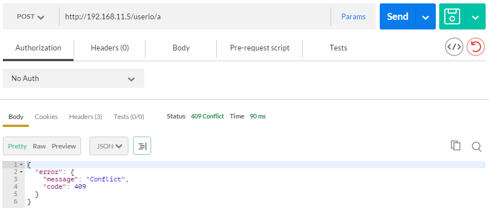Expand the Send button dropdown arrow
The image size is (489, 208).
click(x=426, y=17)
